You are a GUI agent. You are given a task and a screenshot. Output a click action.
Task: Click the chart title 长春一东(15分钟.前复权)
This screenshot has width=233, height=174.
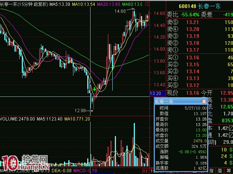[x=24, y=4]
